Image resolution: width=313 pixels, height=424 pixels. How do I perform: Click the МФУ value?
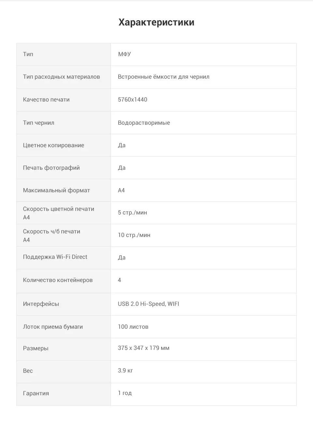click(x=125, y=54)
